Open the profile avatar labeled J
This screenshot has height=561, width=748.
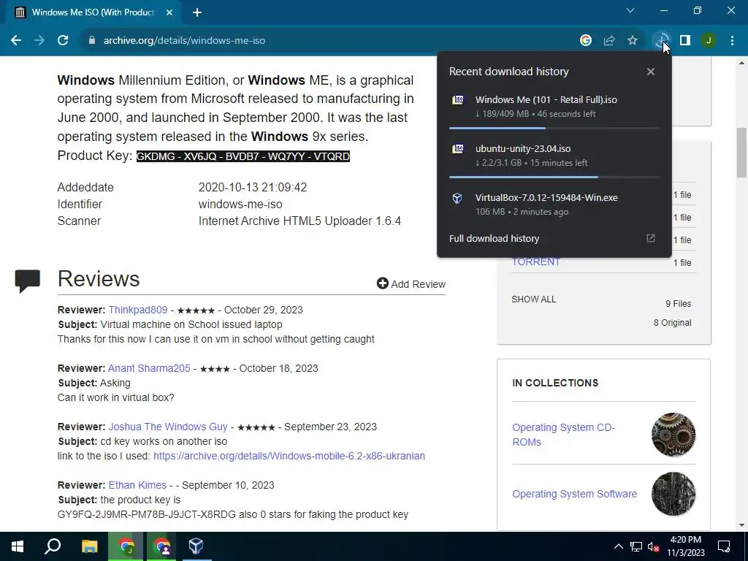point(709,41)
